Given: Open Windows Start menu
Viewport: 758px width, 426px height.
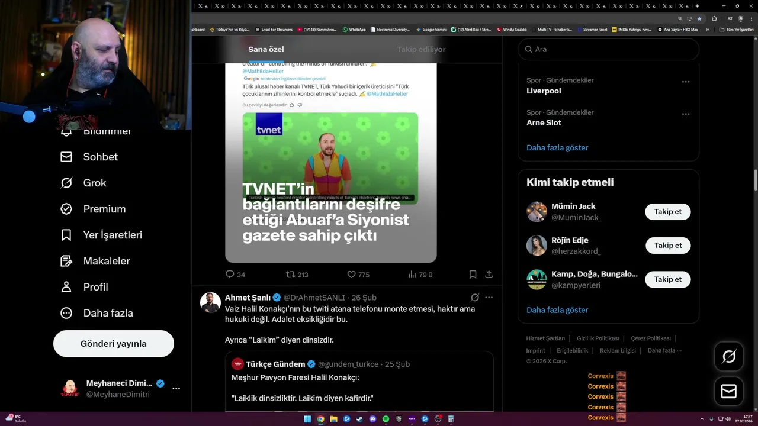Looking at the screenshot, I should pos(307,419).
